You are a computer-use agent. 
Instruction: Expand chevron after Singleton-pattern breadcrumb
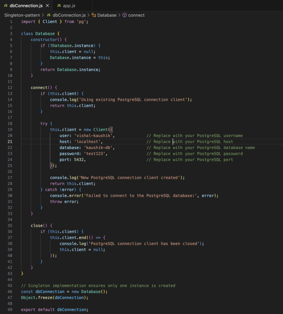click(43, 15)
